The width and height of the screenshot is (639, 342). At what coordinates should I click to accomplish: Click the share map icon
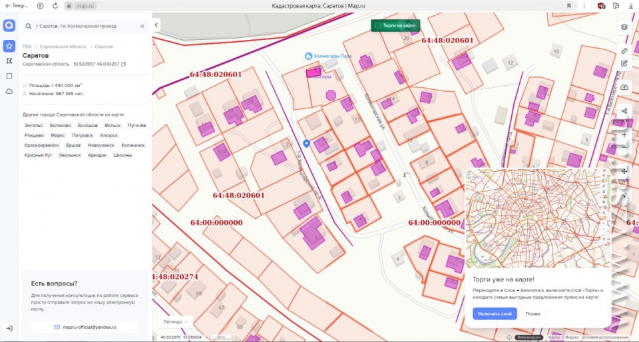click(624, 111)
